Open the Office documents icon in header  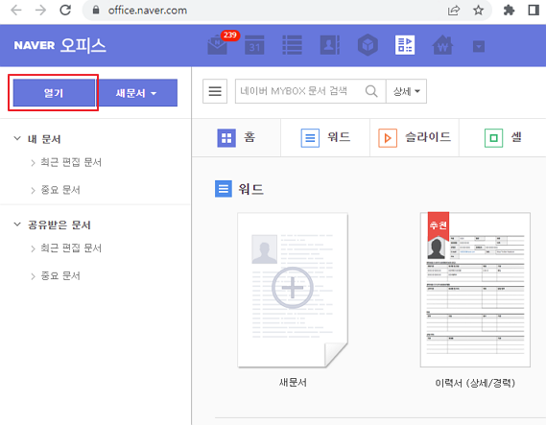click(x=405, y=45)
